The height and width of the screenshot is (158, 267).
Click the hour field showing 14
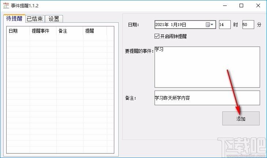[225, 25]
